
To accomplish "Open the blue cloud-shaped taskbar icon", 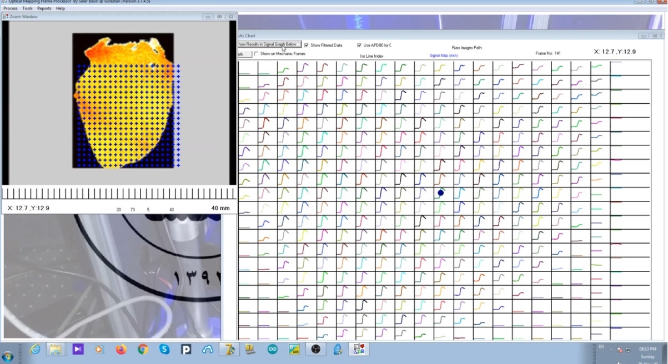I will tap(208, 349).
